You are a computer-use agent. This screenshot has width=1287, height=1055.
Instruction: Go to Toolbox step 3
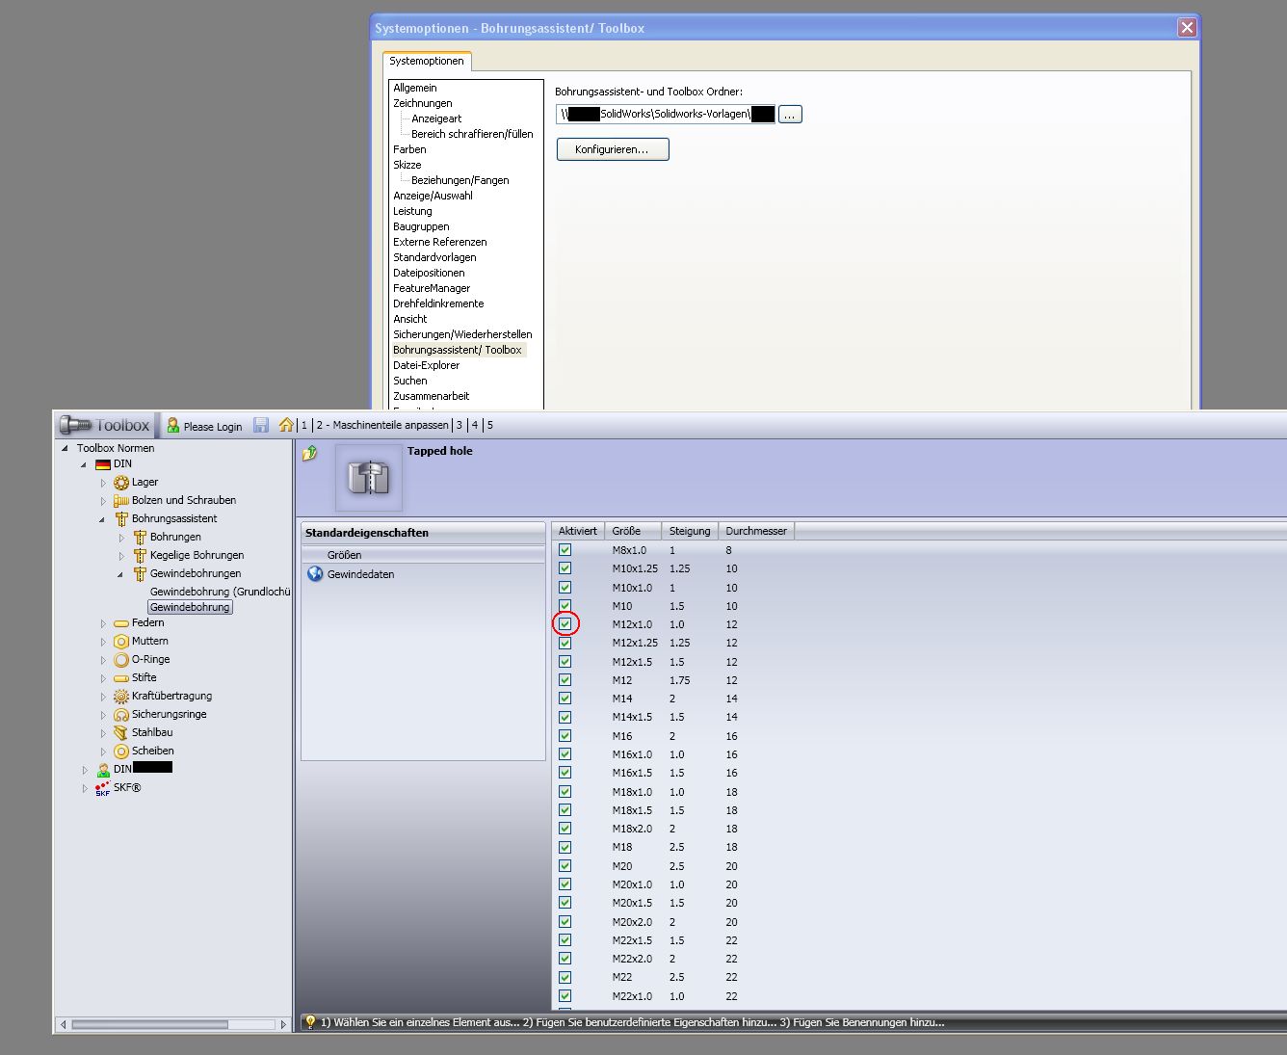tap(460, 425)
